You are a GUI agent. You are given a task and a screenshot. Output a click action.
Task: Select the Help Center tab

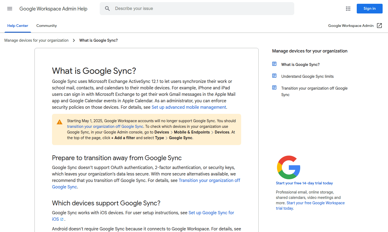pos(18,26)
